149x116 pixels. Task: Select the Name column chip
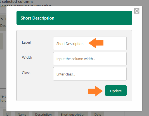[22, 114]
